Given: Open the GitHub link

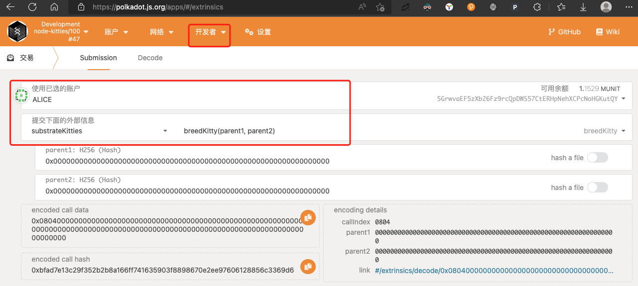Looking at the screenshot, I should (564, 32).
